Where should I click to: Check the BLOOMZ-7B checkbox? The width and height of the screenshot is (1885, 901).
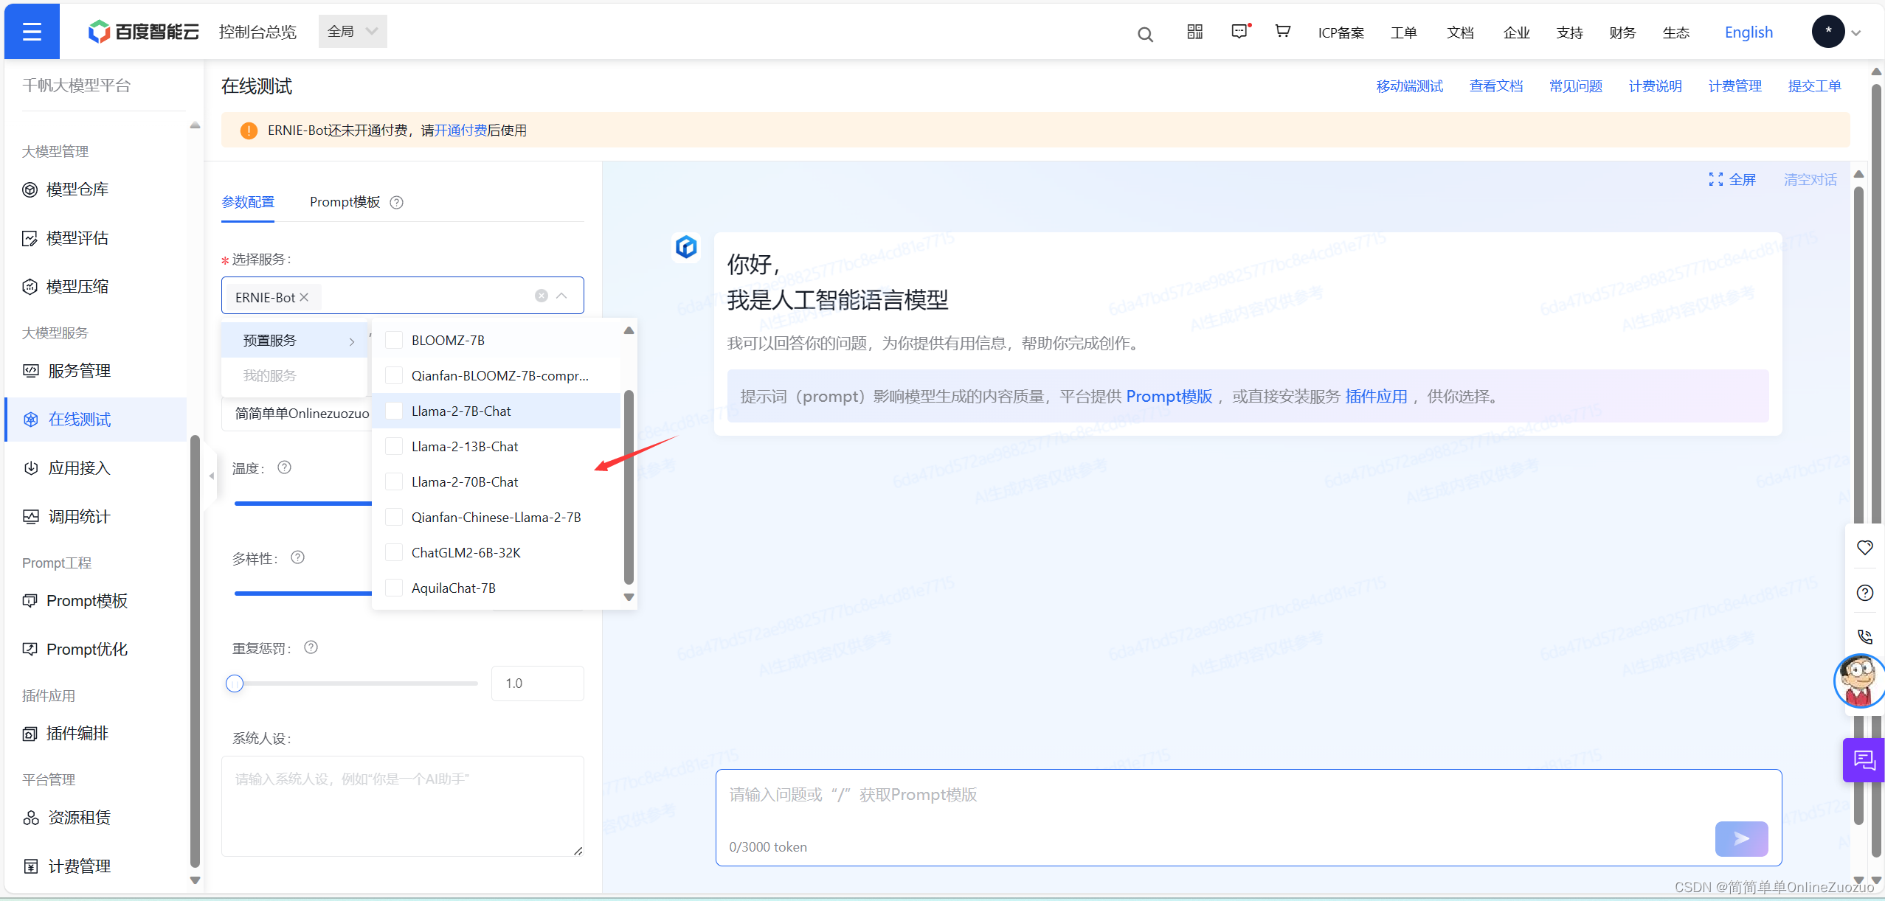[x=394, y=340]
